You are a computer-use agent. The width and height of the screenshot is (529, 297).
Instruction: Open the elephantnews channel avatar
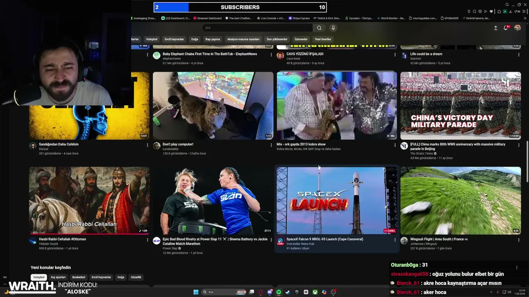157,56
